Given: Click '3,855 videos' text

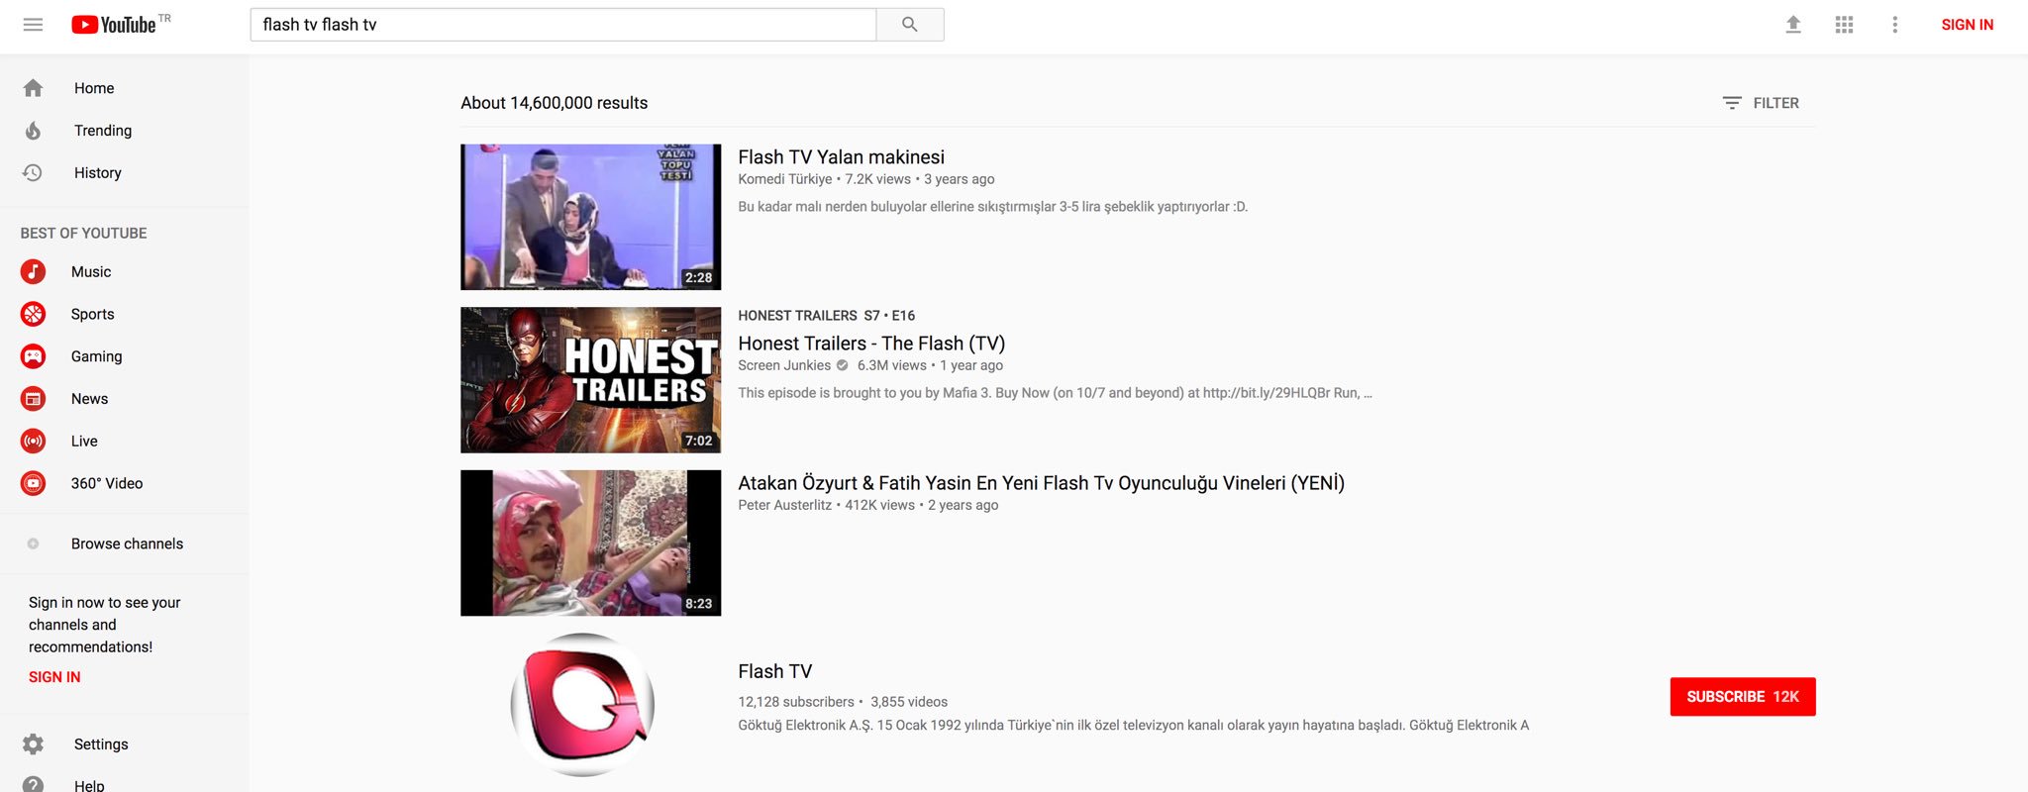Looking at the screenshot, I should 909,702.
